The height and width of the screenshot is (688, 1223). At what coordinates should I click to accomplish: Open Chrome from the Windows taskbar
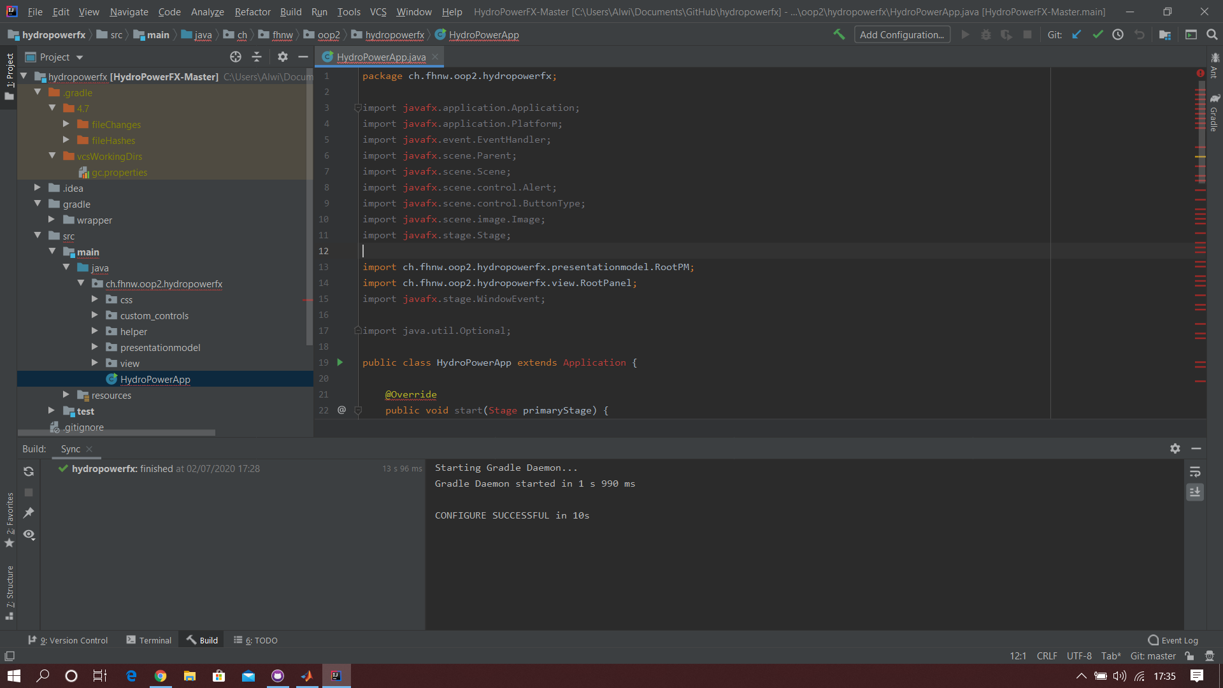click(x=161, y=676)
